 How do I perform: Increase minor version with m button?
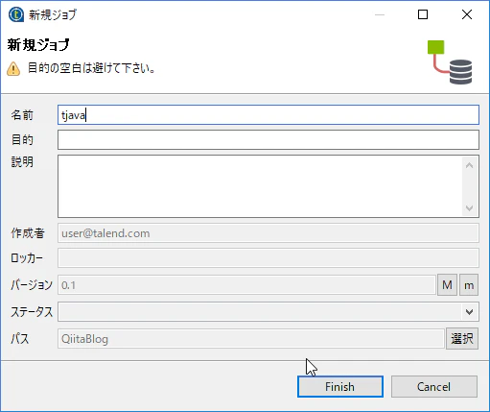(469, 284)
